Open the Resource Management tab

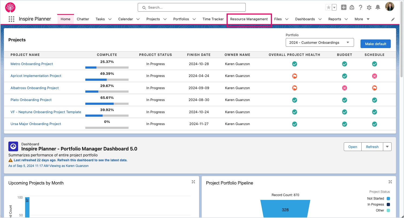click(x=249, y=19)
